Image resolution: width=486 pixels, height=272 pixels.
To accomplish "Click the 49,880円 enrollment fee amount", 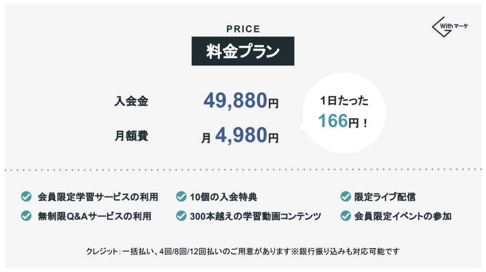I will pos(241,101).
